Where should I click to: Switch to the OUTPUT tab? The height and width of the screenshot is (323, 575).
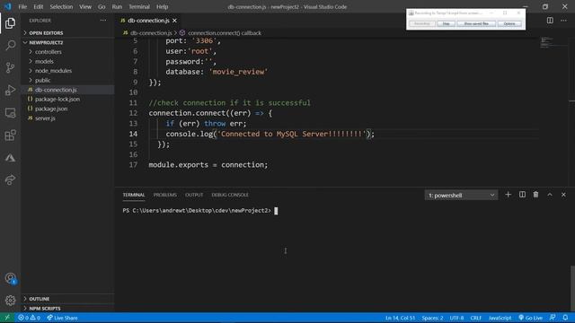[x=194, y=195]
